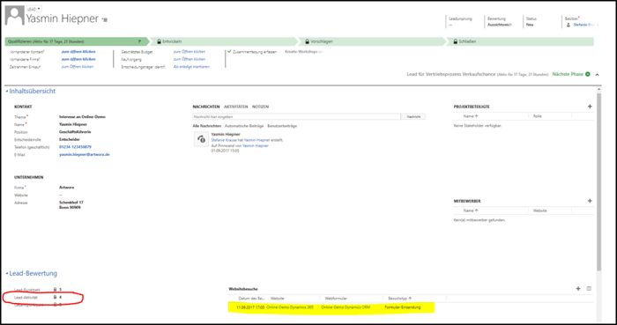The image size is (617, 325).
Task: Sort Websitebesuche by Besuchstyp column
Action: [x=399, y=299]
